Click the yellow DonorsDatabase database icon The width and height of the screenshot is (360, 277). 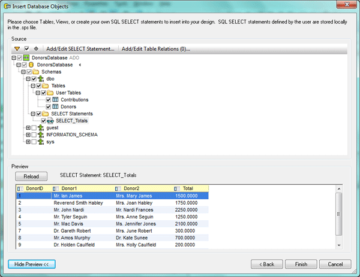(x=31, y=65)
